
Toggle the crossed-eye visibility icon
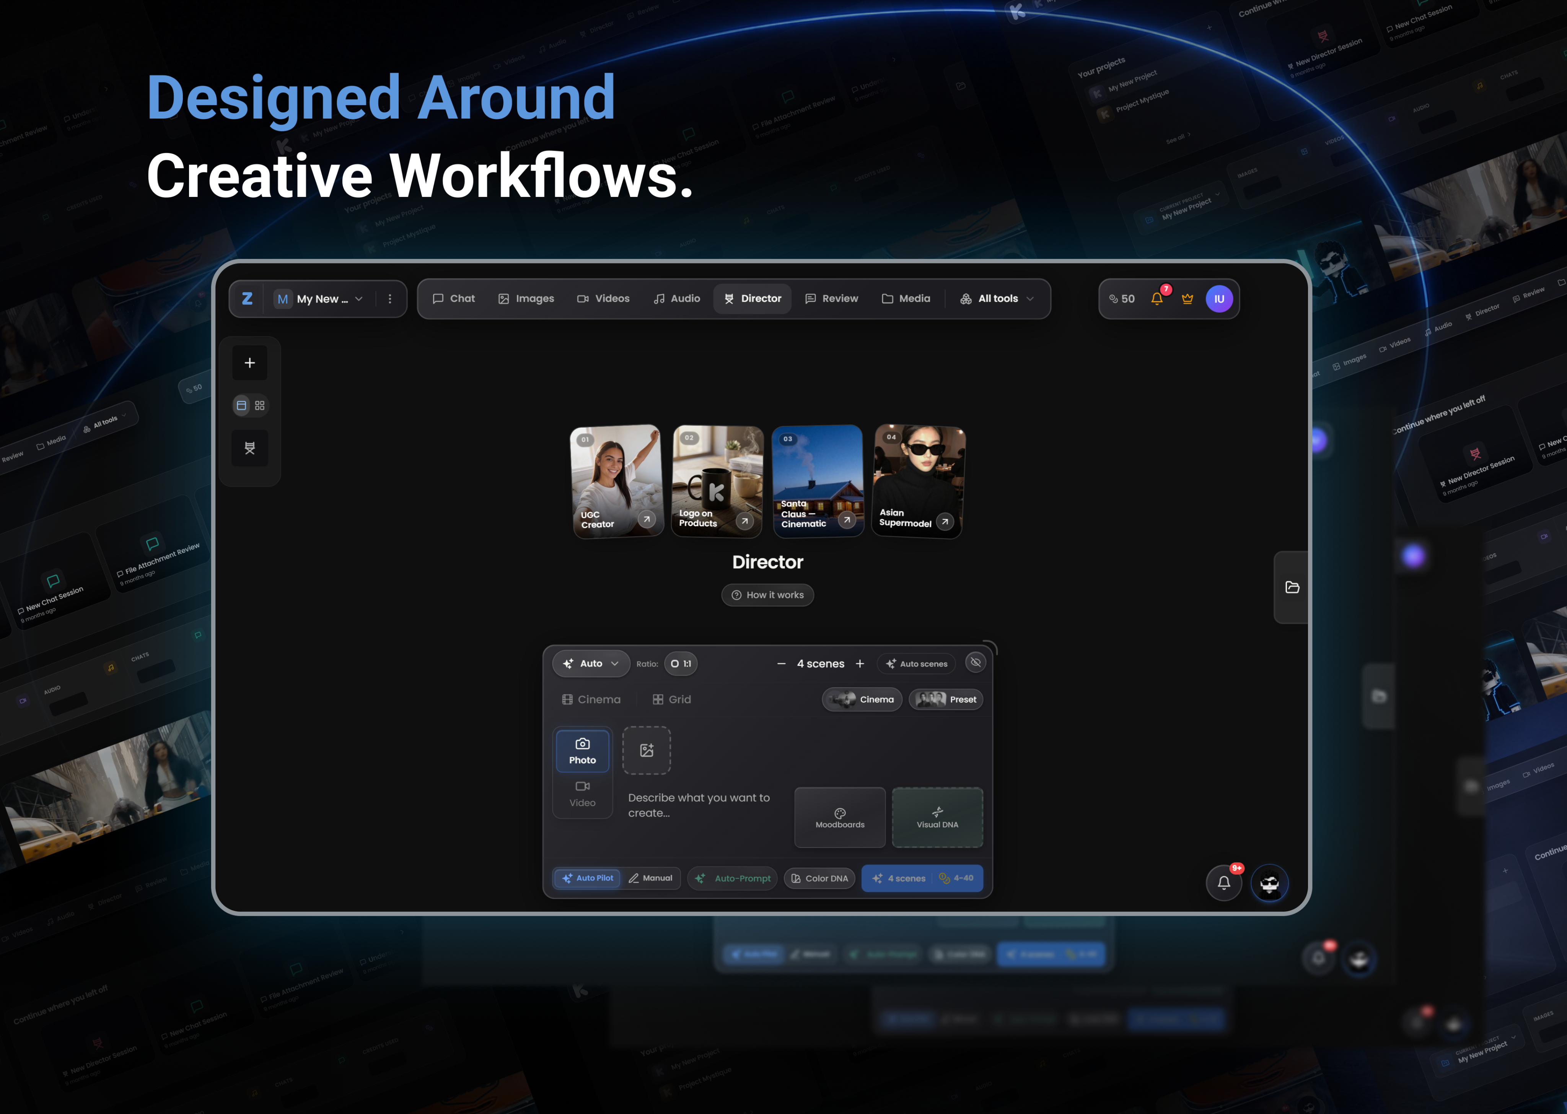976,662
